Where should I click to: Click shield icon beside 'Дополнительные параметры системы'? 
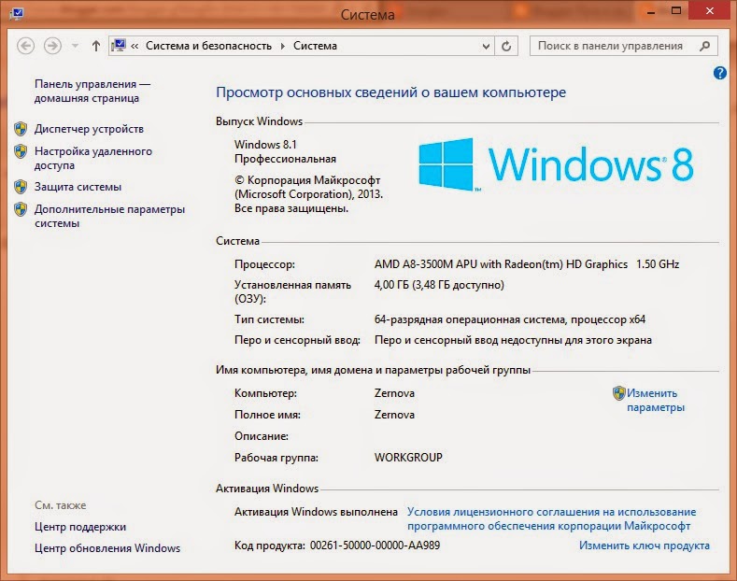click(x=21, y=209)
